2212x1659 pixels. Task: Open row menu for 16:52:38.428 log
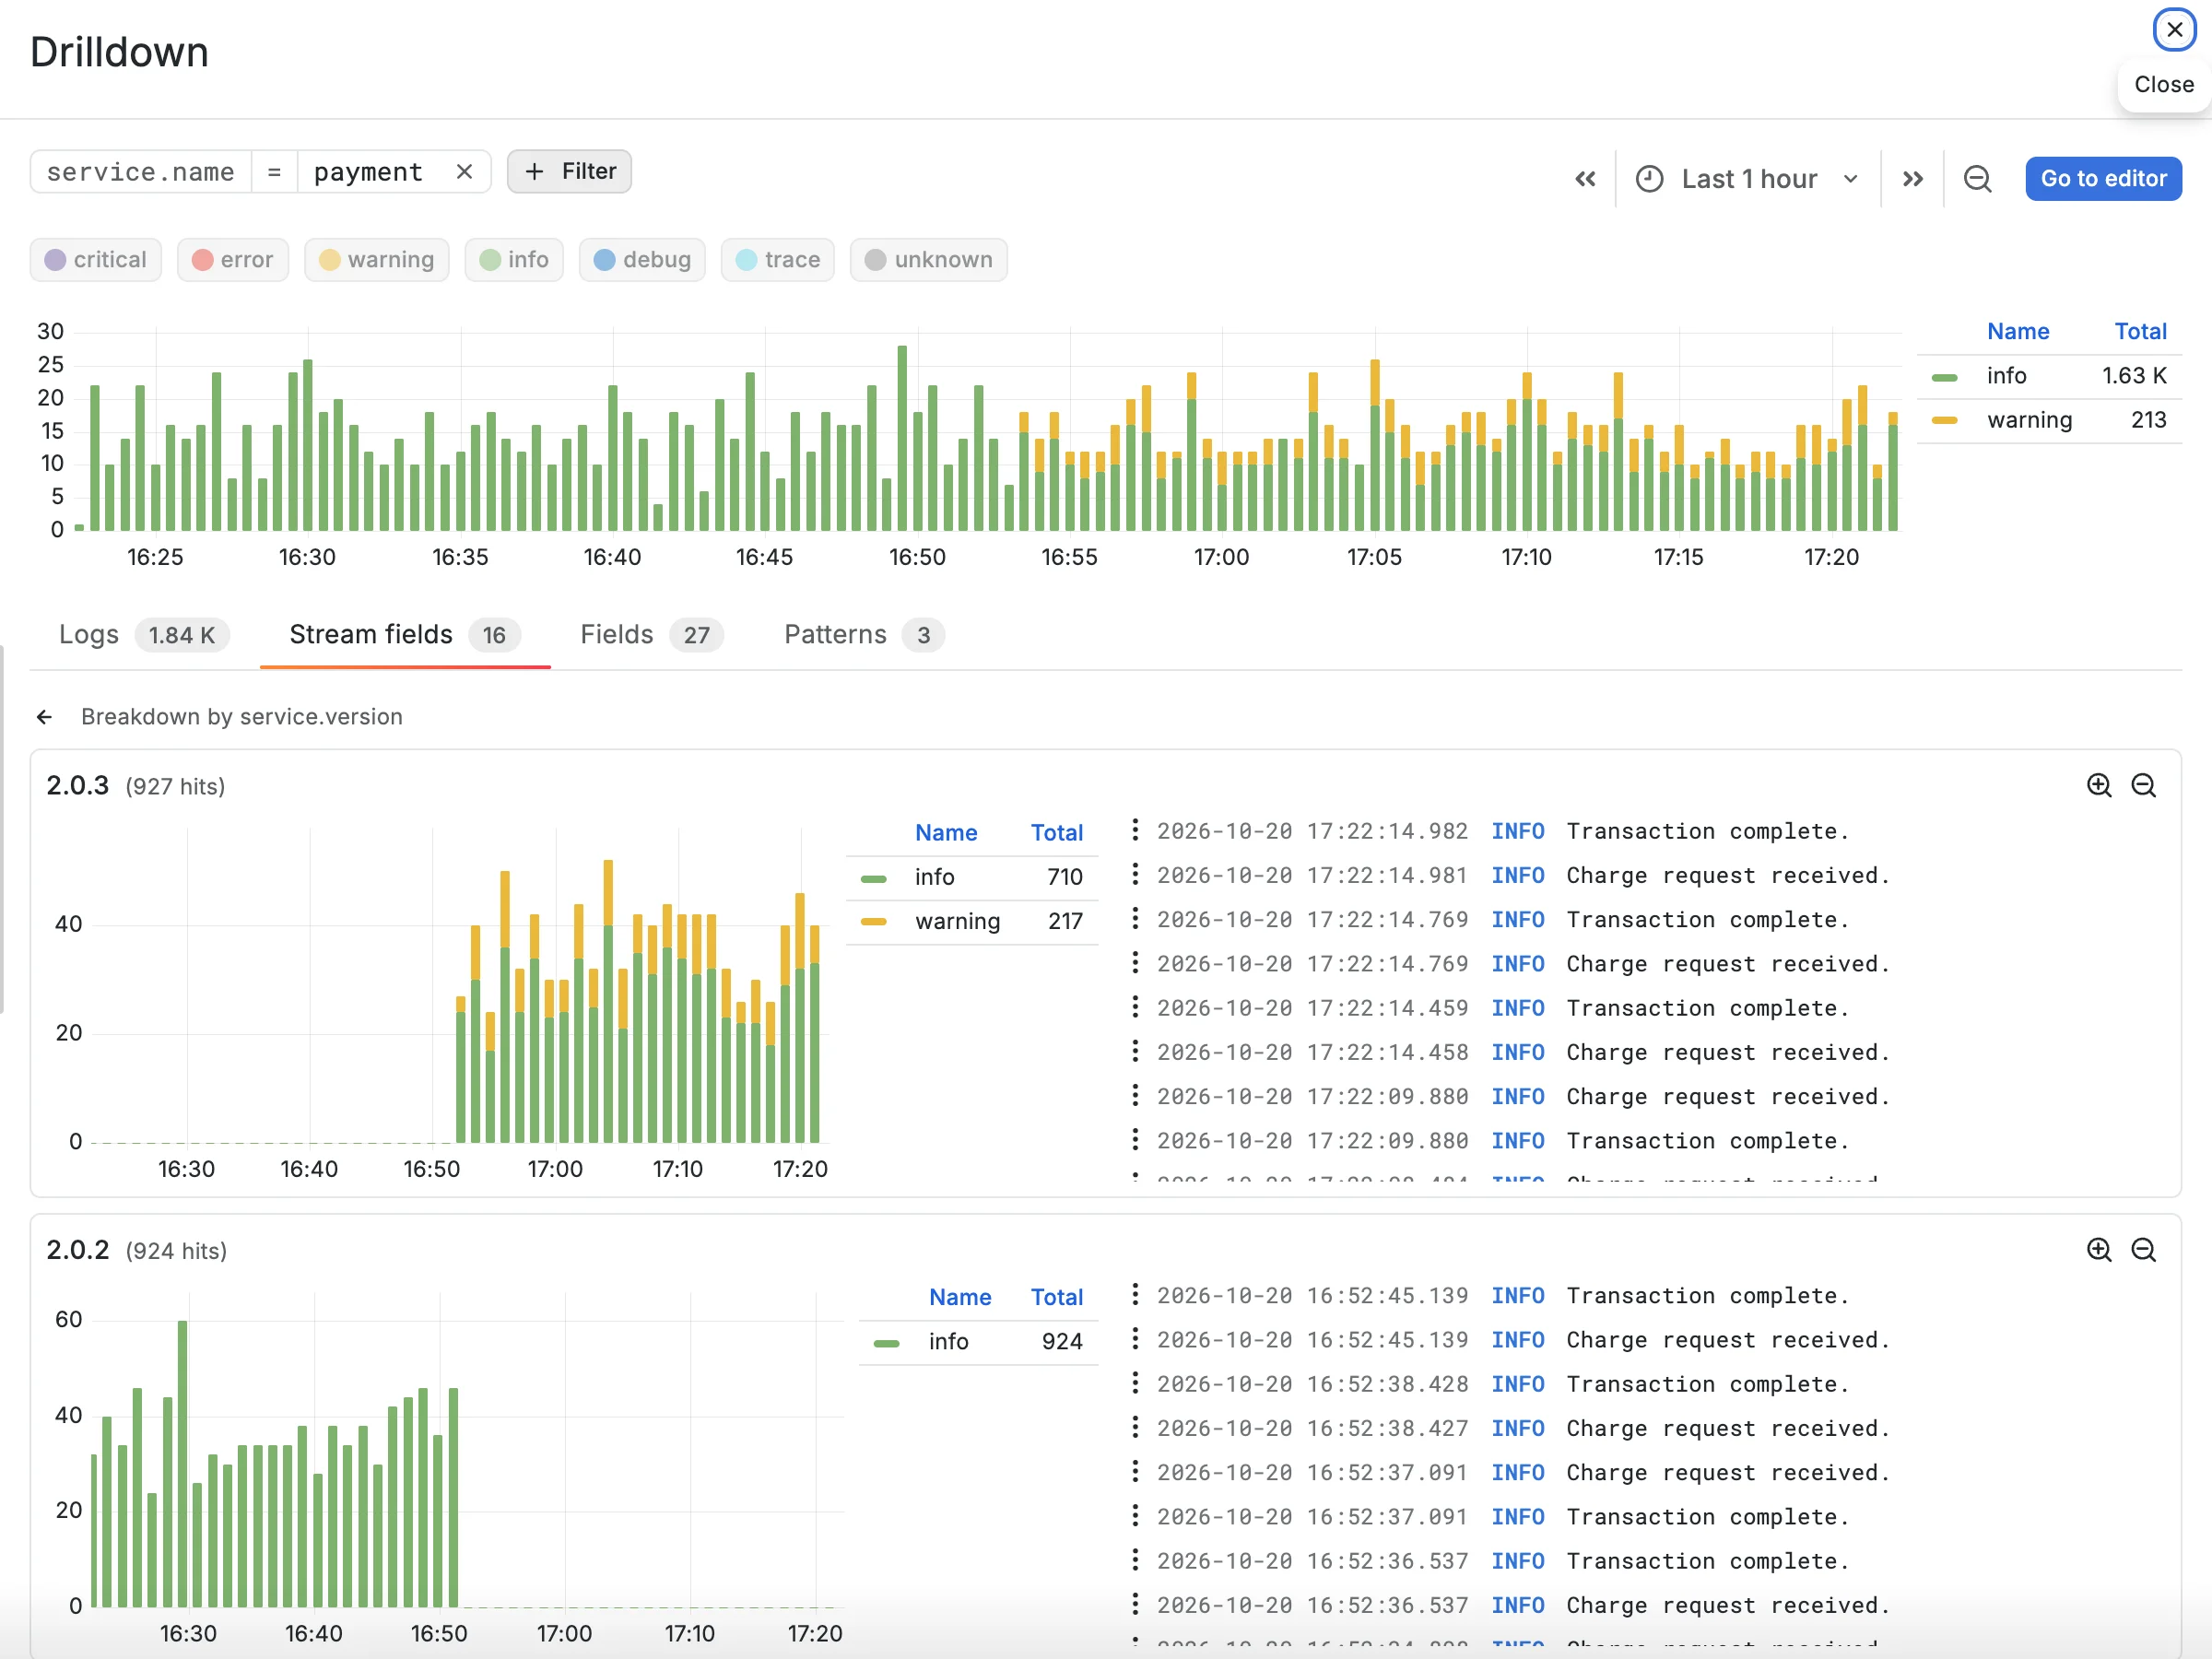point(1134,1383)
